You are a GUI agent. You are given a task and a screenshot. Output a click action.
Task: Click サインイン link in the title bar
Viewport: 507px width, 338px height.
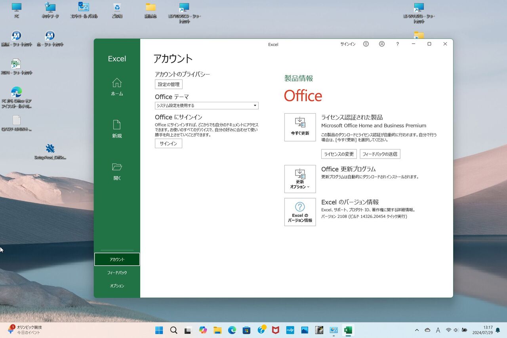(x=348, y=44)
